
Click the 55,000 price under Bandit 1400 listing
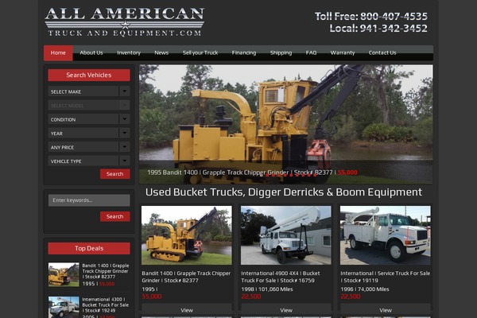pos(152,297)
